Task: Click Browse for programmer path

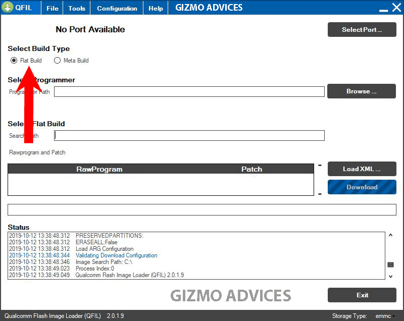Action: pyautogui.click(x=362, y=91)
